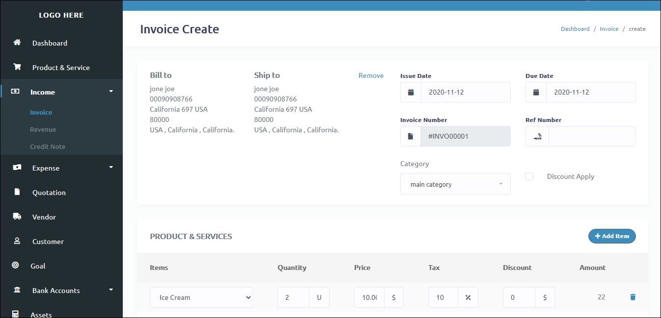This screenshot has width=661, height=318.
Task: Click the Goal target icon
Action: pyautogui.click(x=15, y=266)
